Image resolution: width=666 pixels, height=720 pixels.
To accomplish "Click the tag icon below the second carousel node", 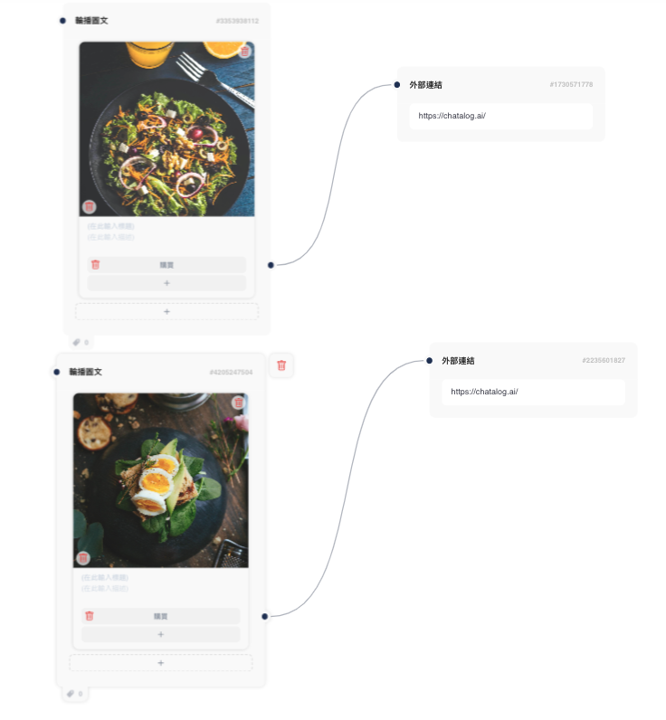I will [x=71, y=694].
